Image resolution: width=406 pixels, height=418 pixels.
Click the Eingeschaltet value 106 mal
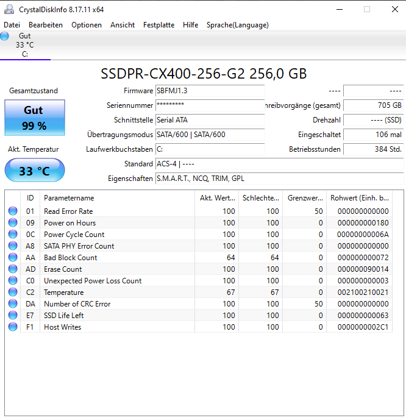point(374,135)
